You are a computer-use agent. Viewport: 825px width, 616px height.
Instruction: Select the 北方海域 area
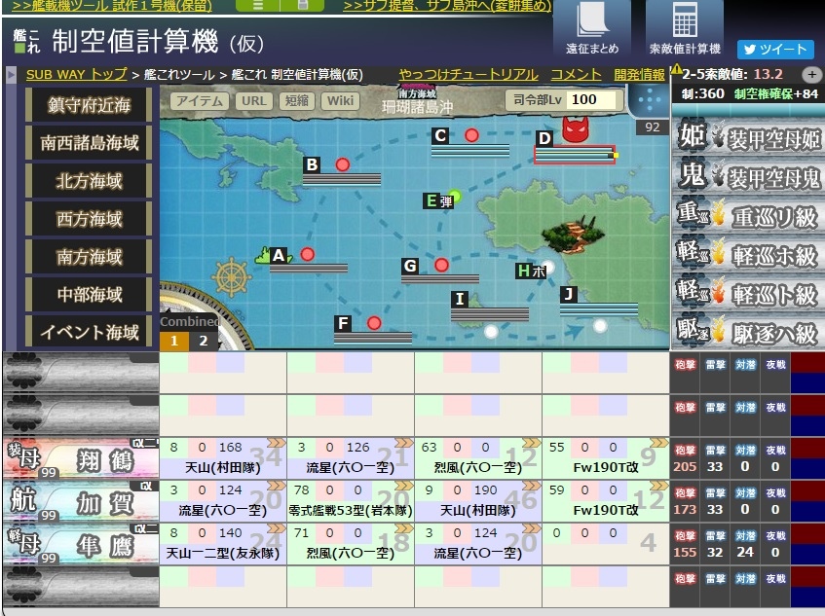click(89, 181)
